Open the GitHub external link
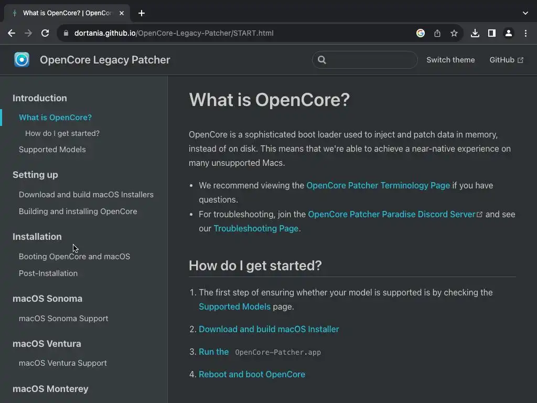This screenshot has width=537, height=403. pyautogui.click(x=506, y=60)
